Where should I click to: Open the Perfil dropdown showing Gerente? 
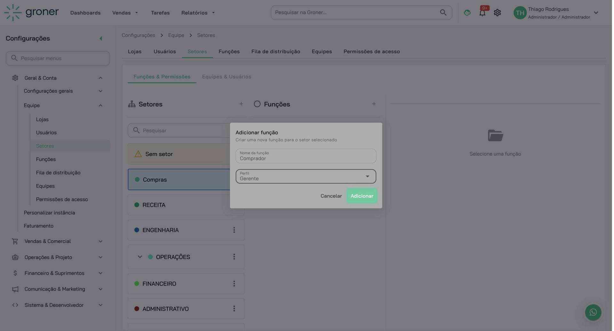point(306,177)
